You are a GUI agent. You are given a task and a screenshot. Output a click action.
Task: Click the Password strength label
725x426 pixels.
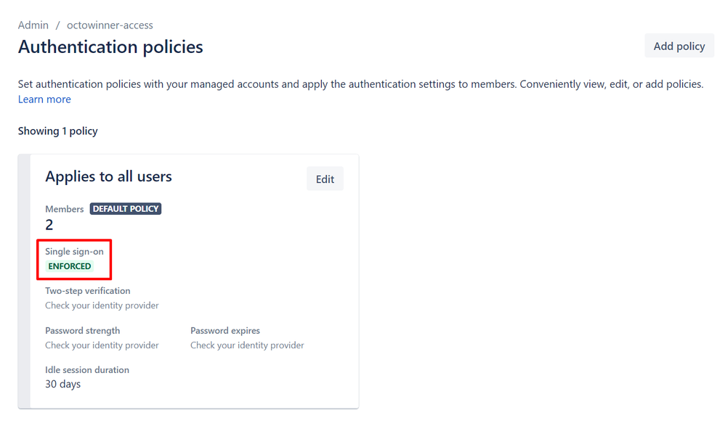click(82, 331)
